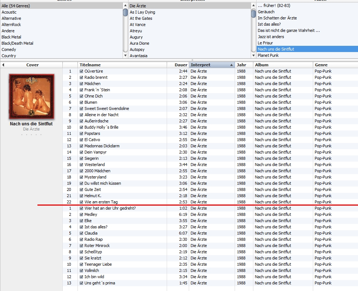Viewport: 358px width, 291px height.
Task: Select the track title Du willst mich küssen
Action: click(x=103, y=183)
